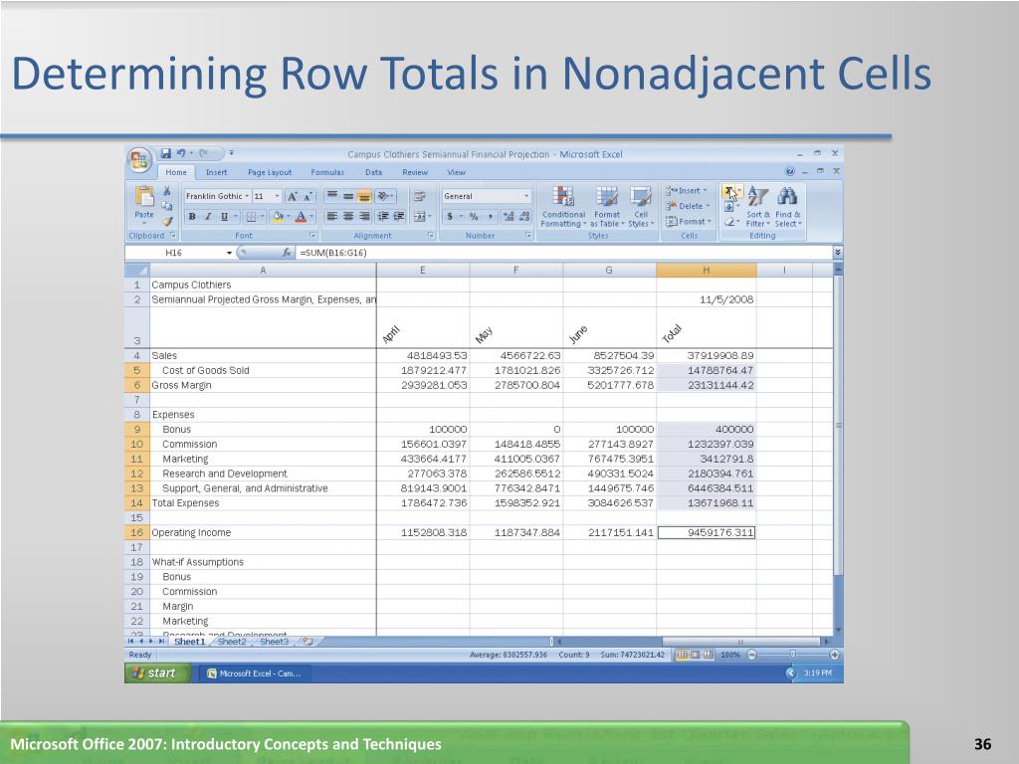Image resolution: width=1019 pixels, height=764 pixels.
Task: Click the Windows start button
Action: (157, 673)
